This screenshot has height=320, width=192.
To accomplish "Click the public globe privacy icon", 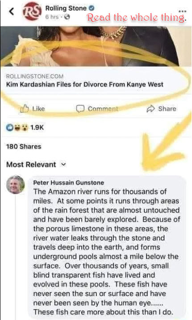I will click(x=67, y=17).
